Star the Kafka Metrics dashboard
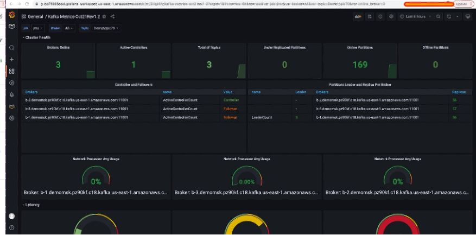The width and height of the screenshot is (476, 235). 104,17
